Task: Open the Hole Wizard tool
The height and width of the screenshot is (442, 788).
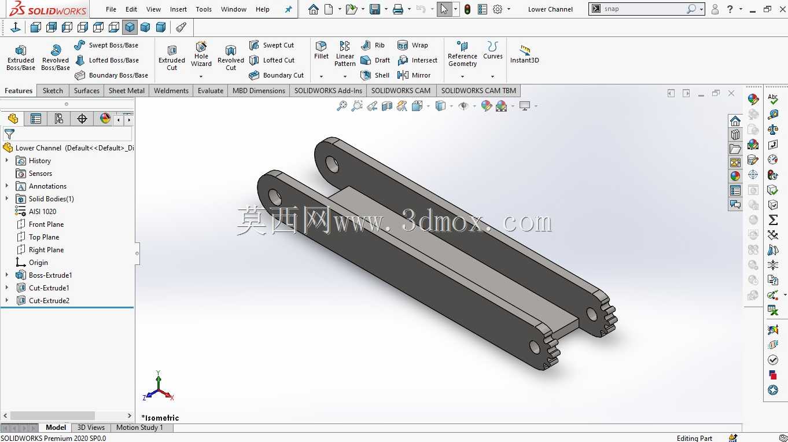Action: 201,54
